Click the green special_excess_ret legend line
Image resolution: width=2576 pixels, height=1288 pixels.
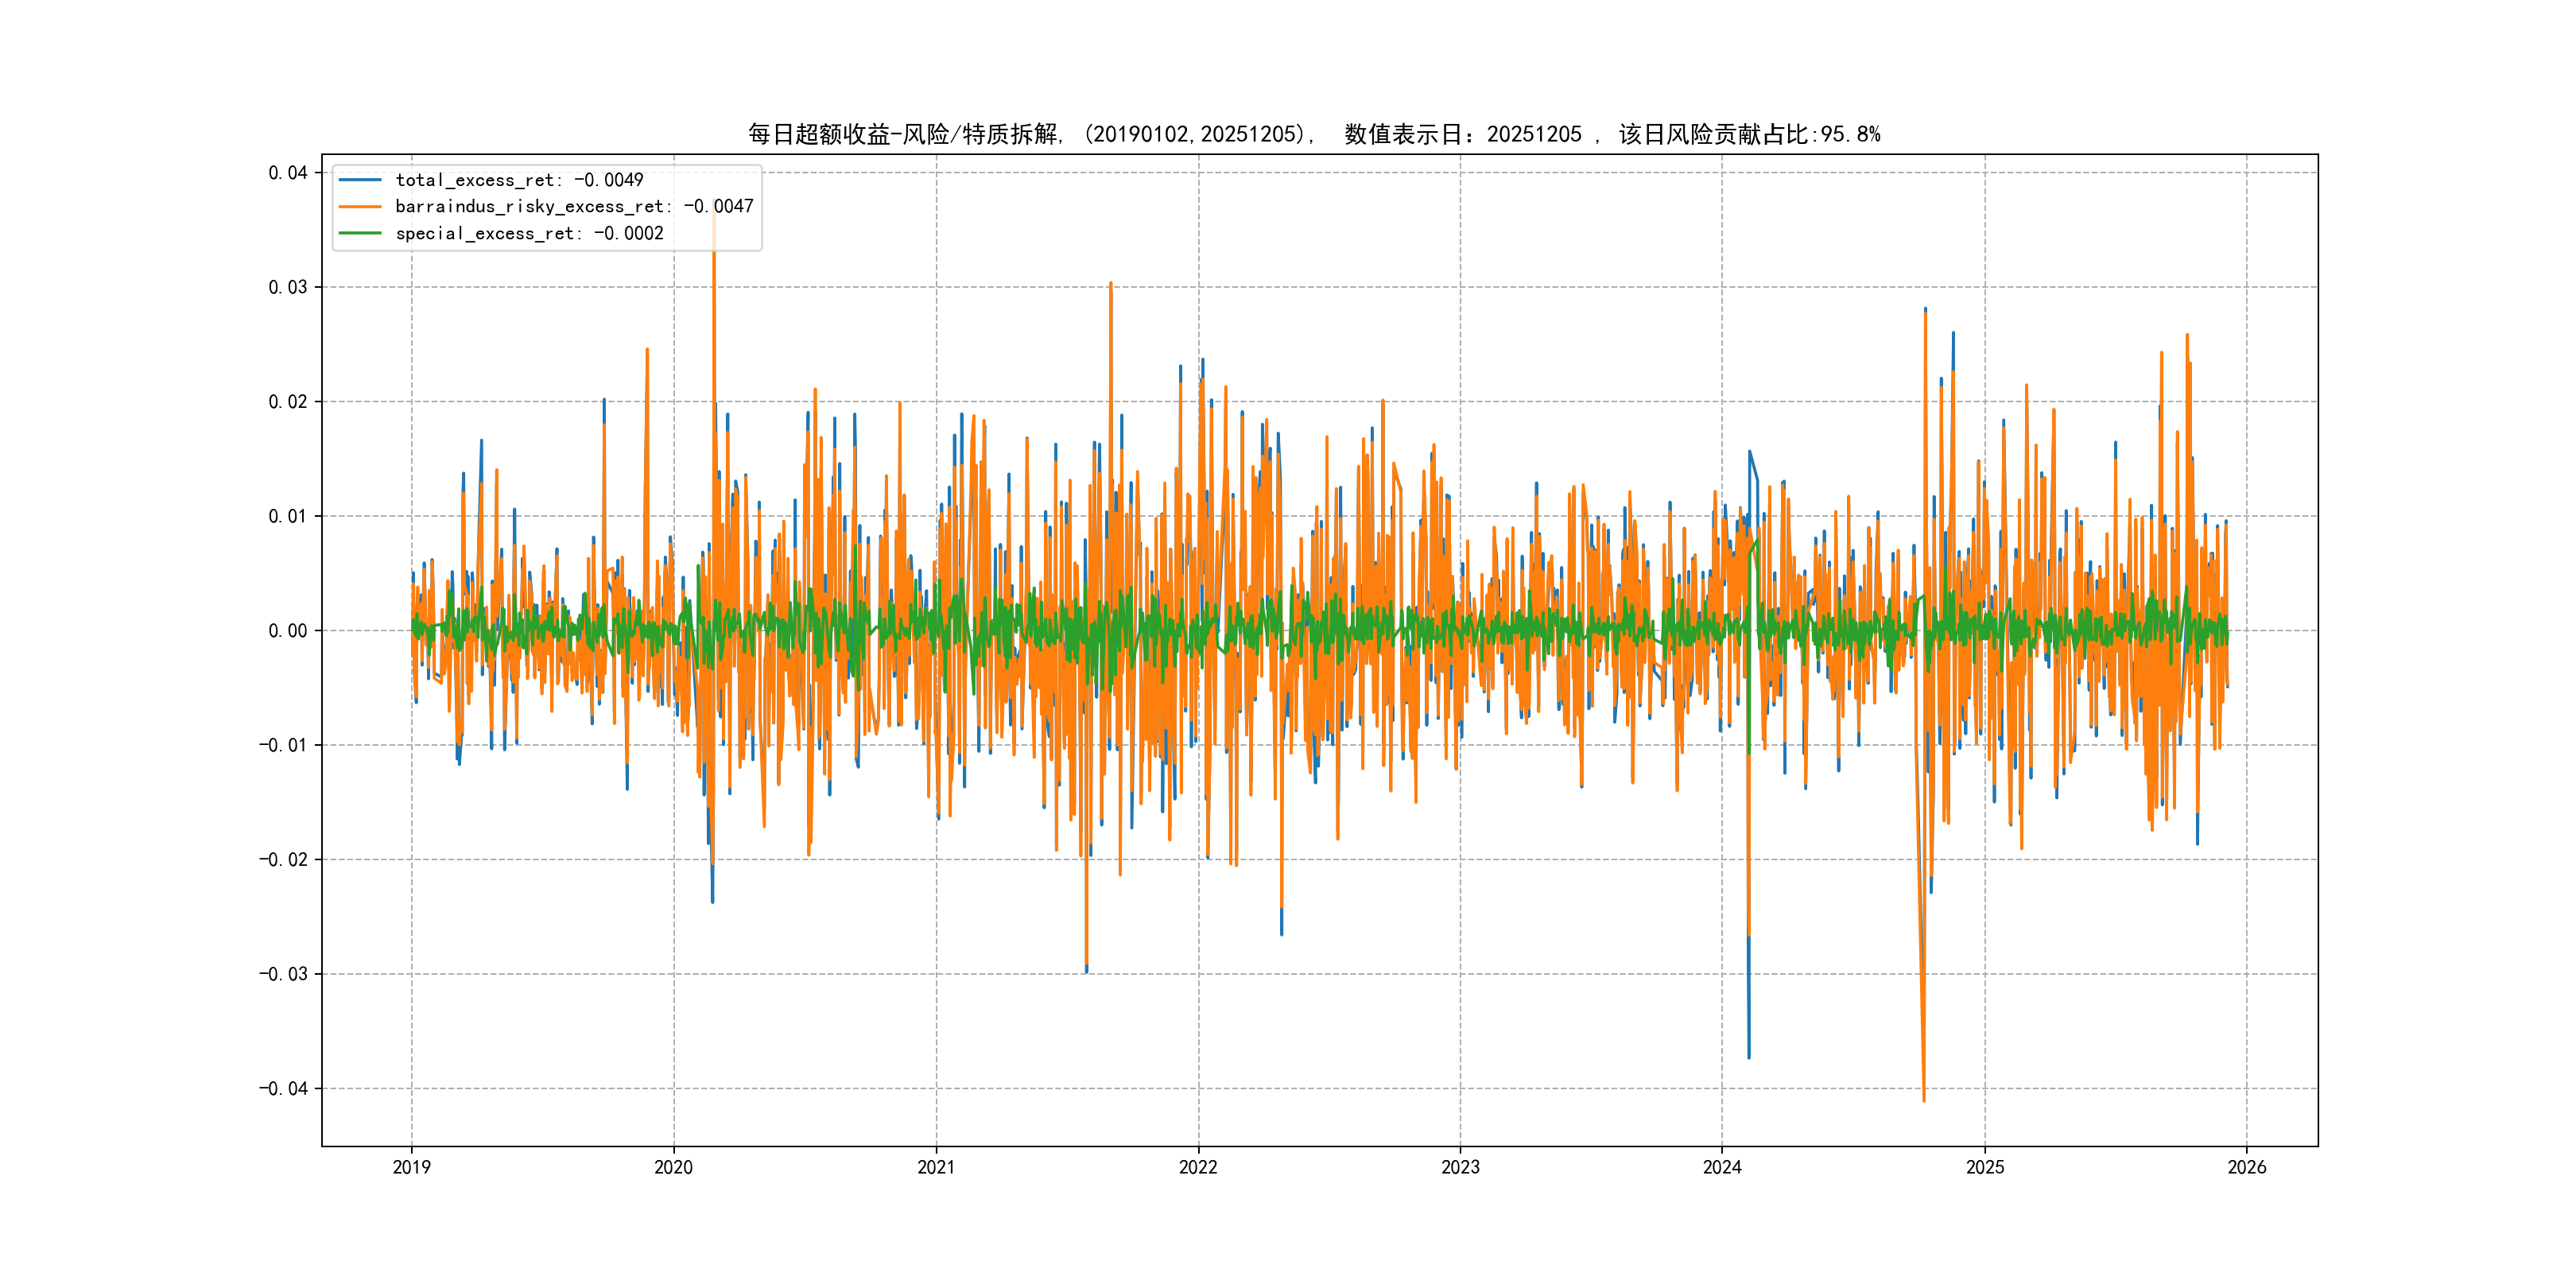click(360, 233)
